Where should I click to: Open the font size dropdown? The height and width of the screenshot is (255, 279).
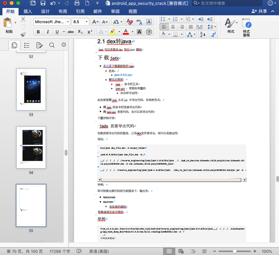87,22
